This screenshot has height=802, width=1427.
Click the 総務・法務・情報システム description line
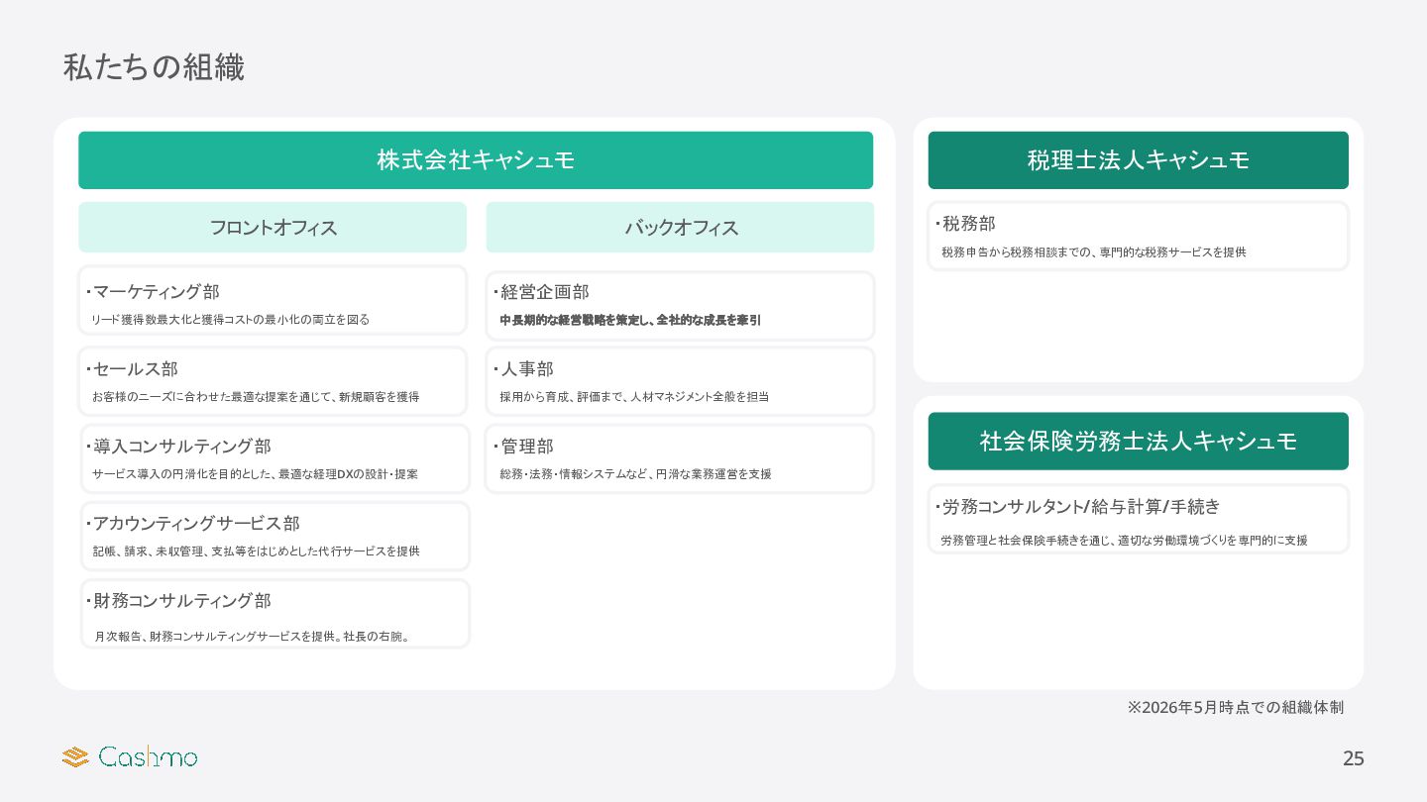coord(635,474)
